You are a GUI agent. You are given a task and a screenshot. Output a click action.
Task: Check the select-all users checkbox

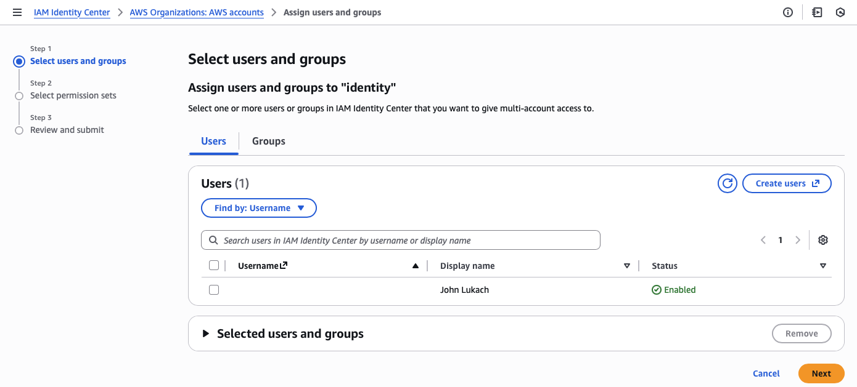tap(214, 265)
